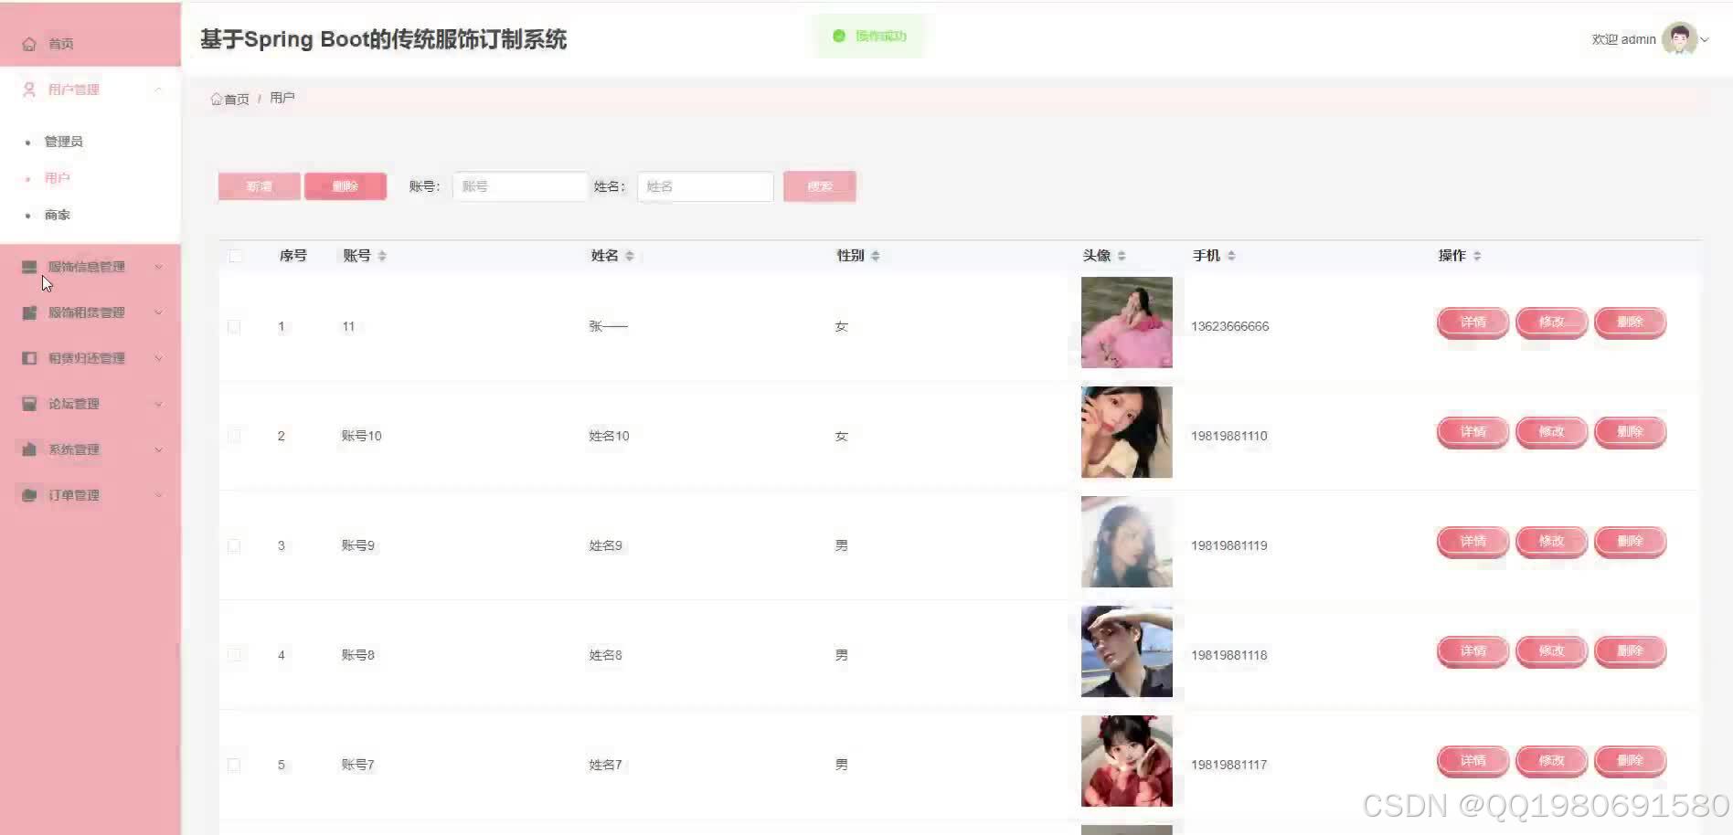Tick the checkbox for row 账号8
This screenshot has height=835, width=1733.
[234, 655]
